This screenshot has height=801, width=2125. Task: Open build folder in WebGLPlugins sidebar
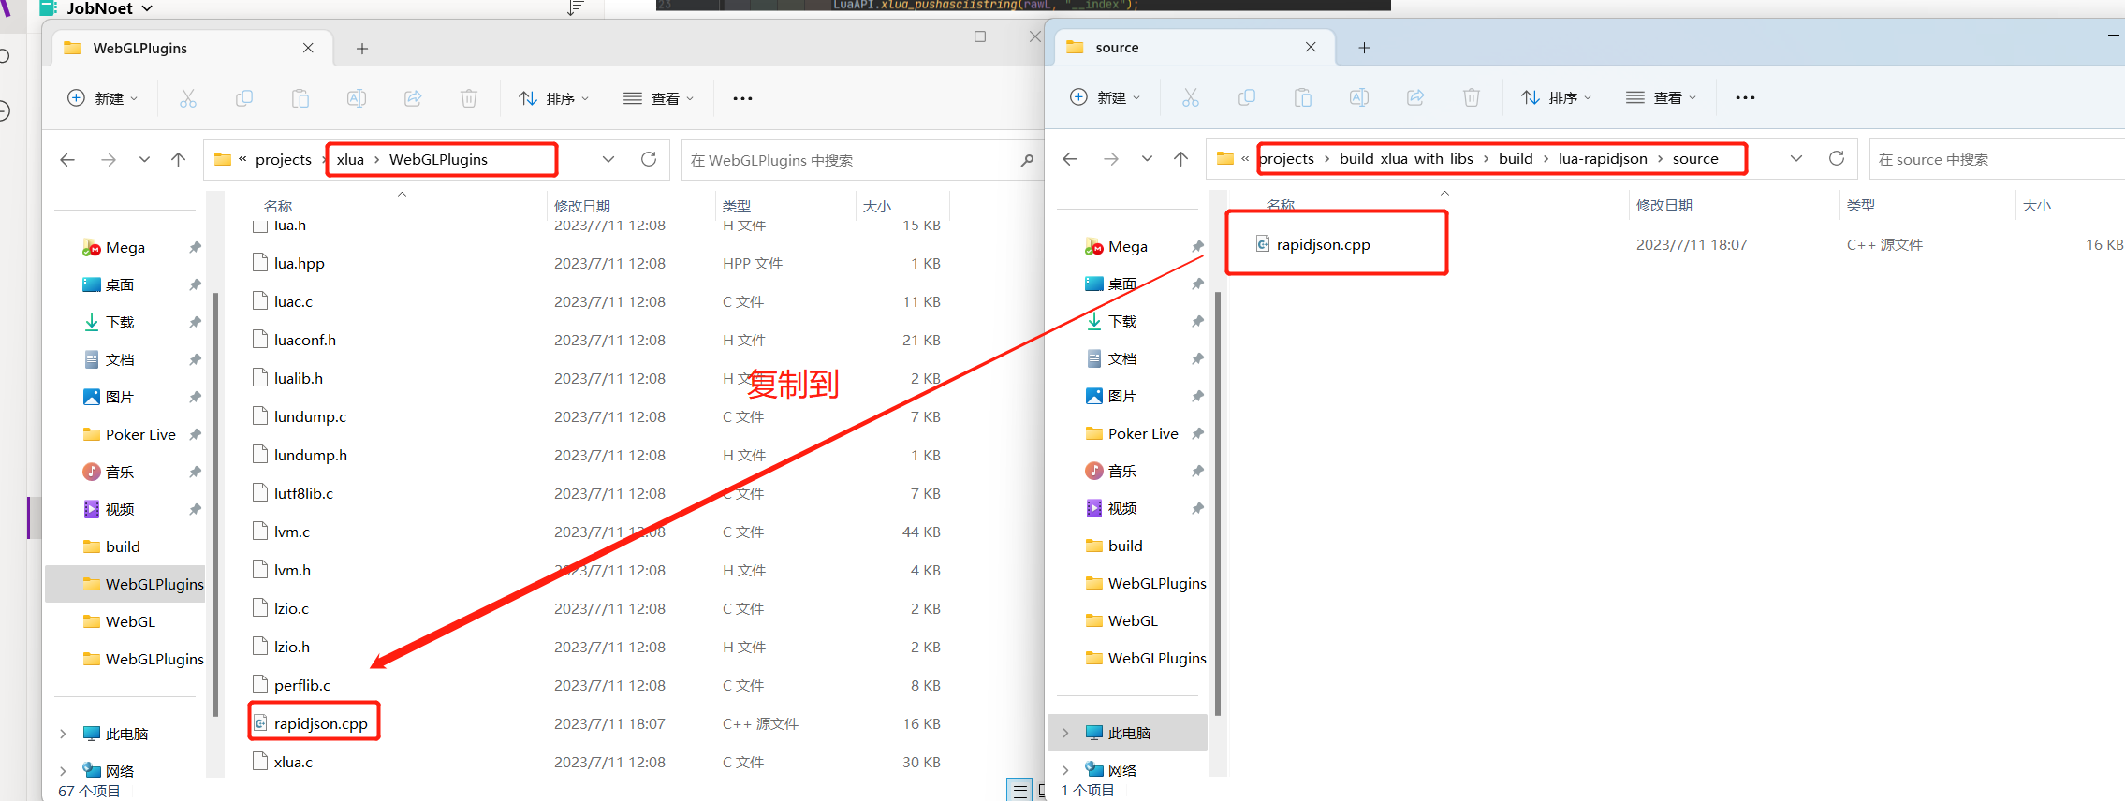(123, 547)
